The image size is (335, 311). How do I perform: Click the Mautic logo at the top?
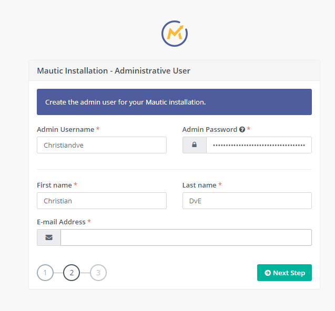175,34
